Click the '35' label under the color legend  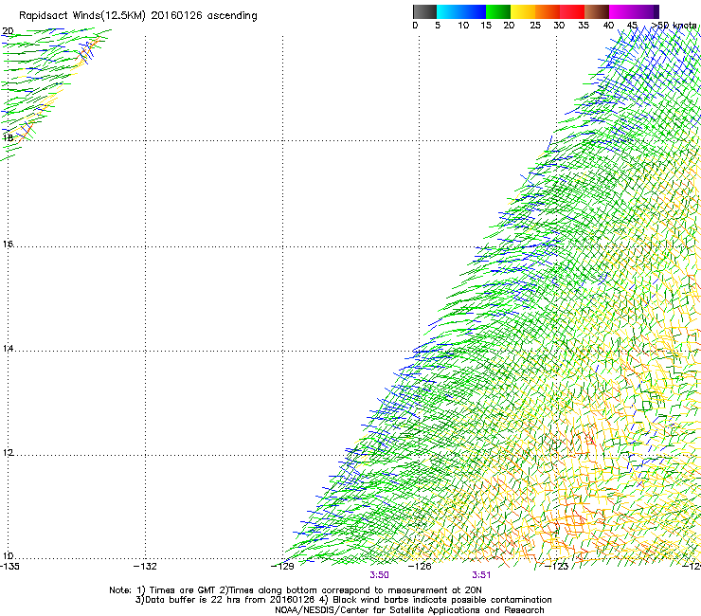coord(584,26)
